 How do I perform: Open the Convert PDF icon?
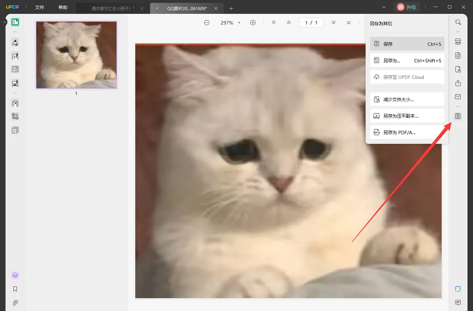pyautogui.click(x=458, y=56)
